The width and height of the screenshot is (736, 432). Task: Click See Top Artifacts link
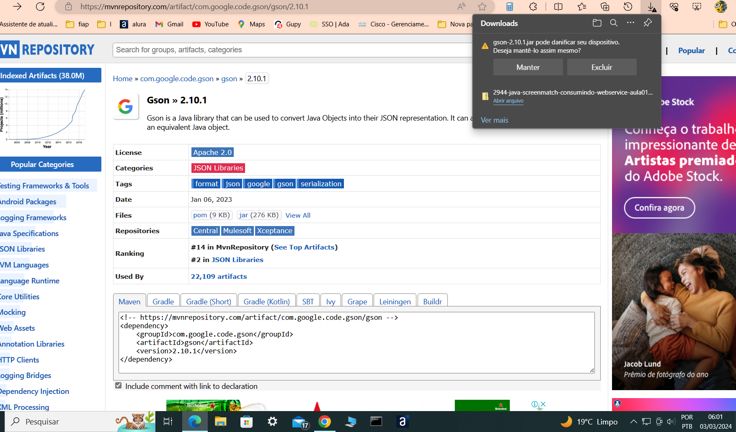[305, 247]
